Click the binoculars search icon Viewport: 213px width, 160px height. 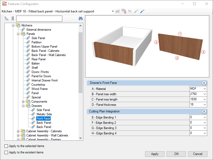pyautogui.click(x=80, y=19)
